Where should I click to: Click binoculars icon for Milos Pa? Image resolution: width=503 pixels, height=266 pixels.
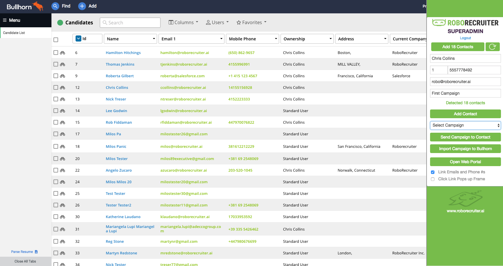click(x=62, y=134)
